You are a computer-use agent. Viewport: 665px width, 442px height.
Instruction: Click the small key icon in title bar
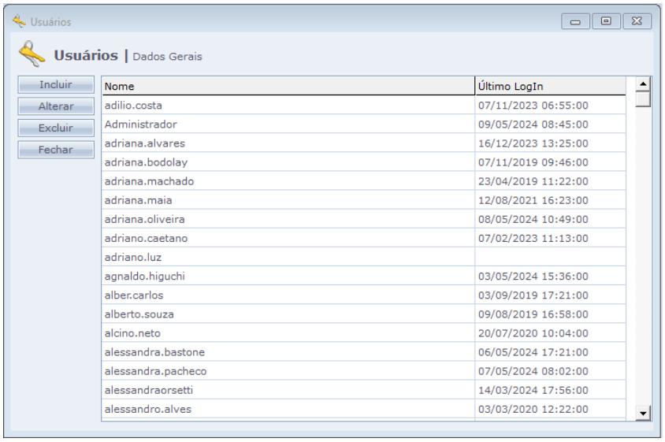click(x=18, y=21)
